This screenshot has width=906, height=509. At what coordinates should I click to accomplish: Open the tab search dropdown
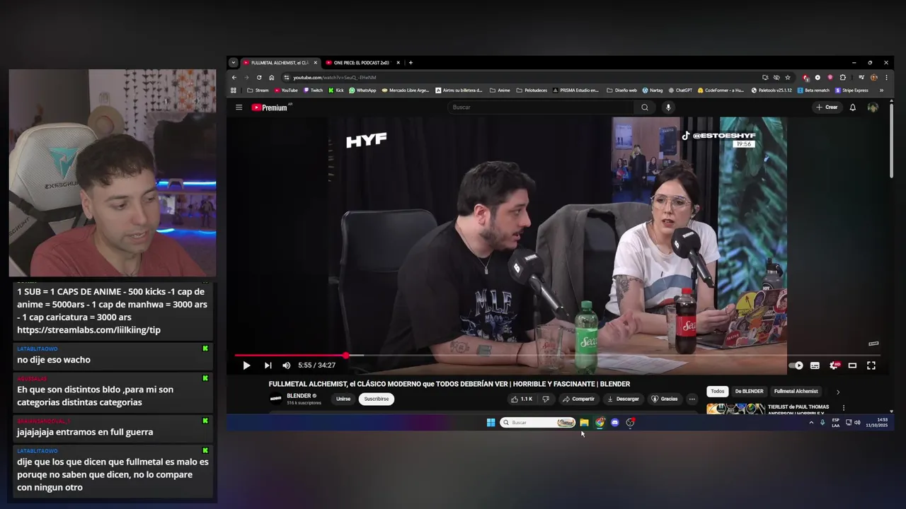pyautogui.click(x=233, y=63)
